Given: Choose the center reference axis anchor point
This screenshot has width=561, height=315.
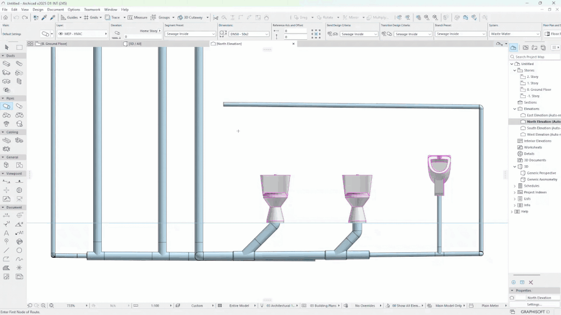Looking at the screenshot, I should (316, 34).
